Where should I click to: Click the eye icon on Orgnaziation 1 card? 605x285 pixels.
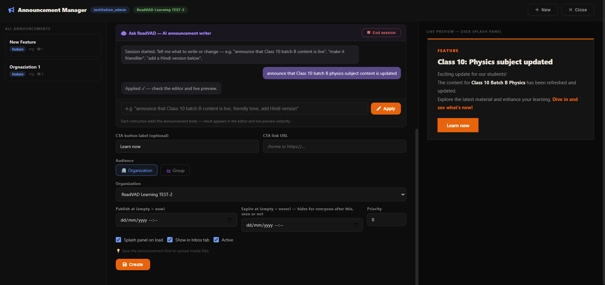pyautogui.click(x=39, y=74)
